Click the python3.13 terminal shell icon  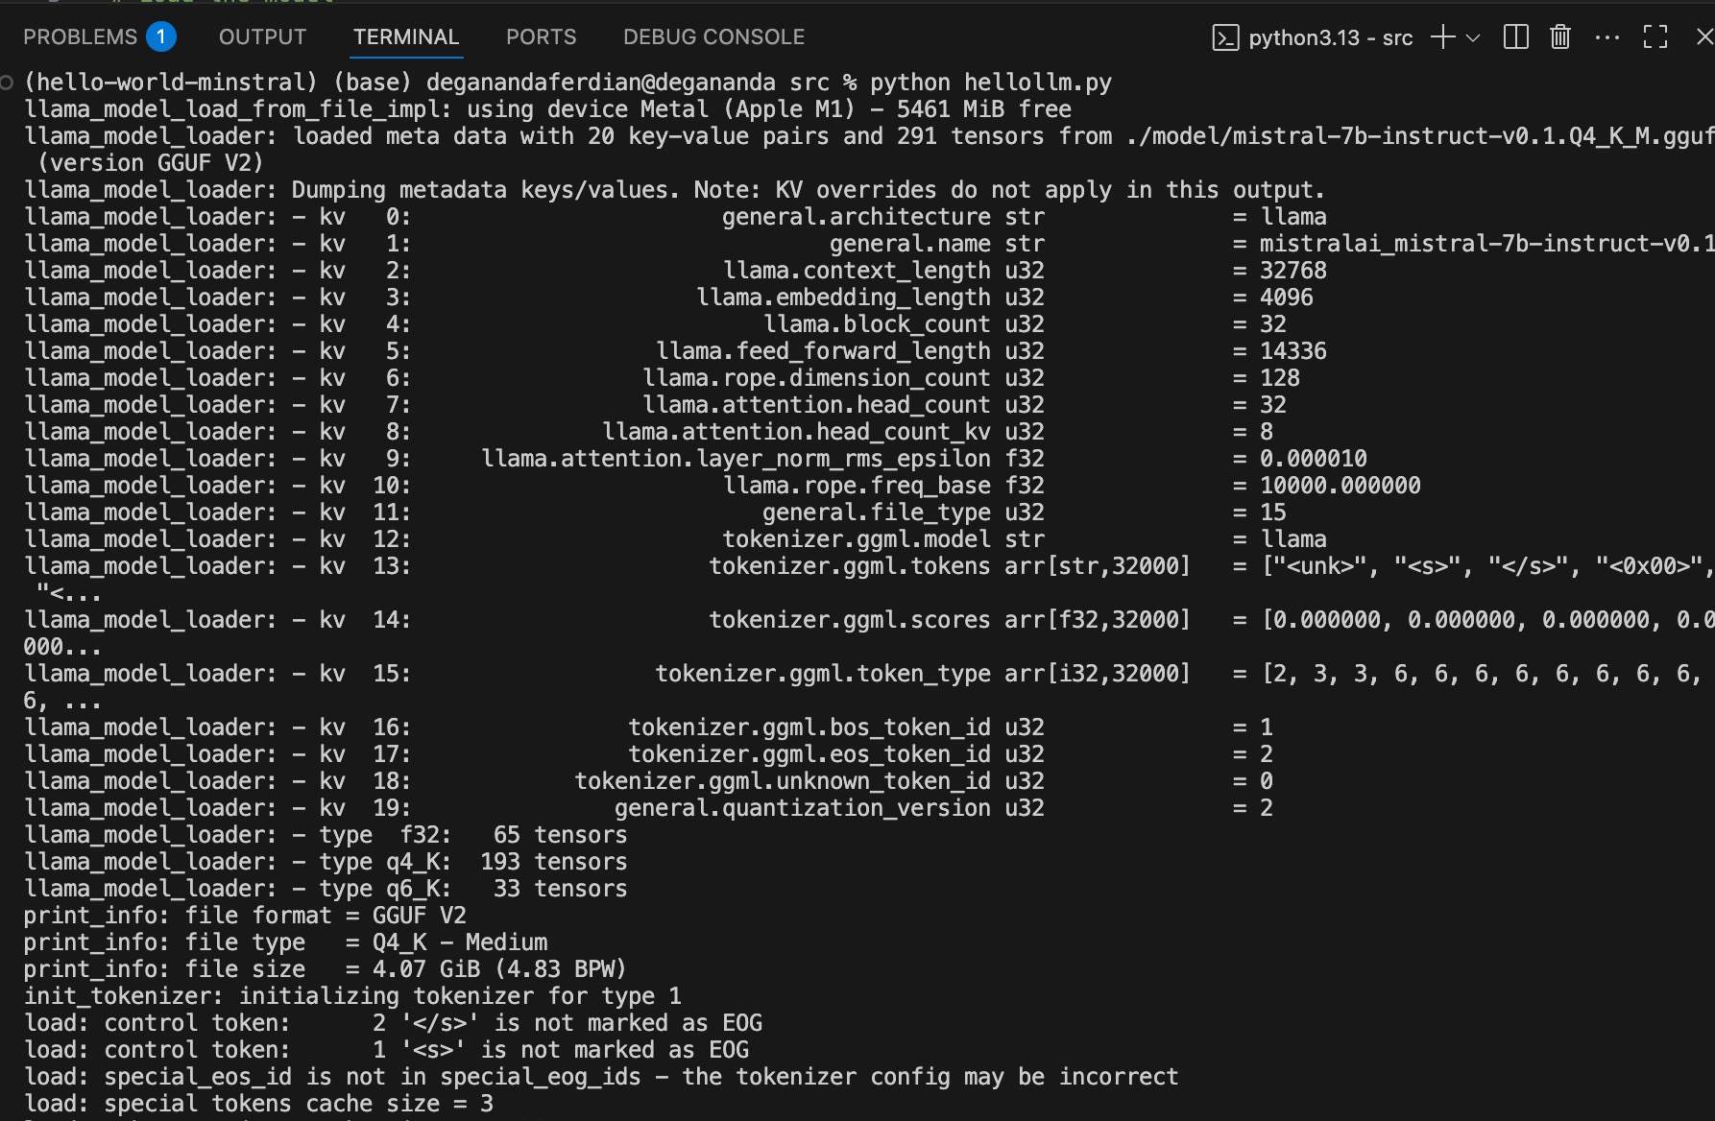1225,38
